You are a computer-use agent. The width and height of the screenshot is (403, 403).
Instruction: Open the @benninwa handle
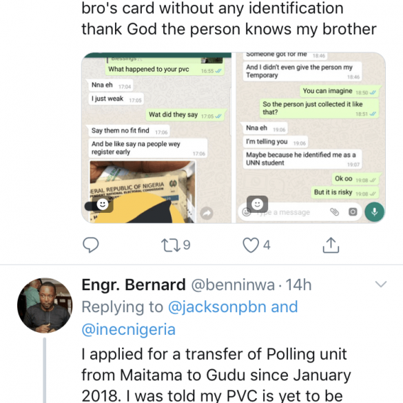click(233, 285)
